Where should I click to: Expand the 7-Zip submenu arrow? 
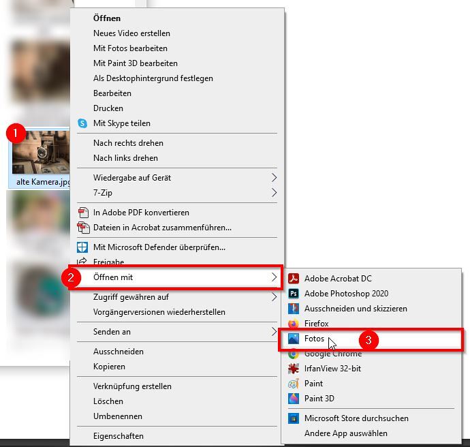point(274,193)
